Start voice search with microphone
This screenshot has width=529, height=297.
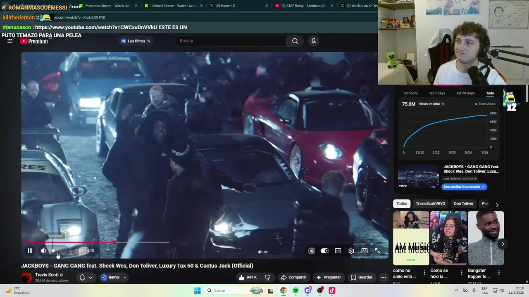[x=314, y=41]
